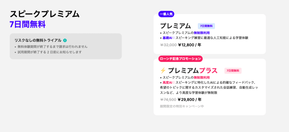This screenshot has height=132, width=289.
Task: Select the プレミアムプラス plan card
Action: click(x=210, y=87)
